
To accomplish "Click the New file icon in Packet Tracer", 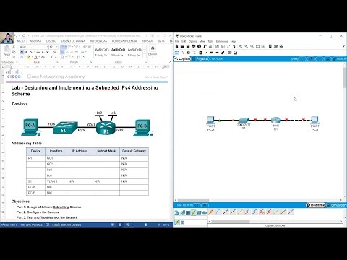I will point(177,46).
